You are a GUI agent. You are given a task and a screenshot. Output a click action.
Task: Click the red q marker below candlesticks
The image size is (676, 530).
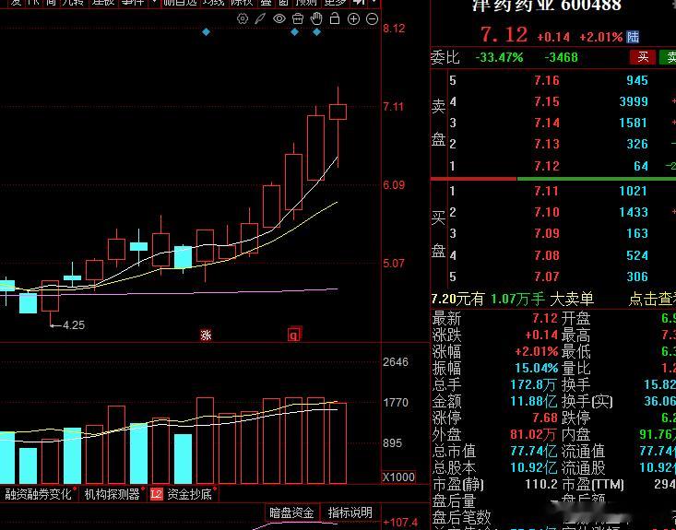(294, 335)
